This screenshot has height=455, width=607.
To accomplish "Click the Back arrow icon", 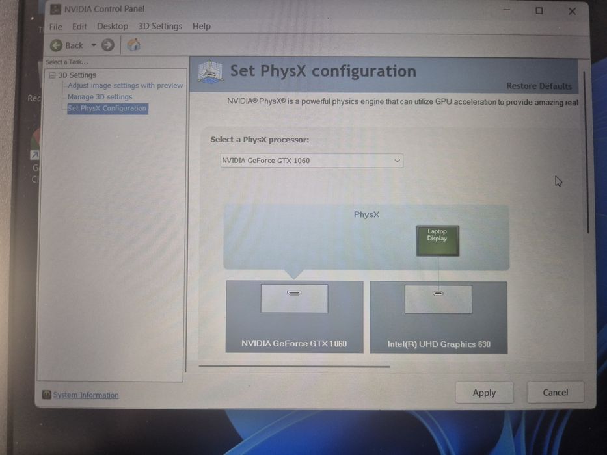I will click(56, 45).
